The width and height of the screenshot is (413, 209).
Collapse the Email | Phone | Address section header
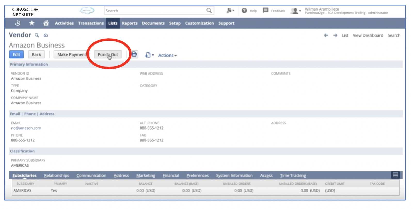206,114
